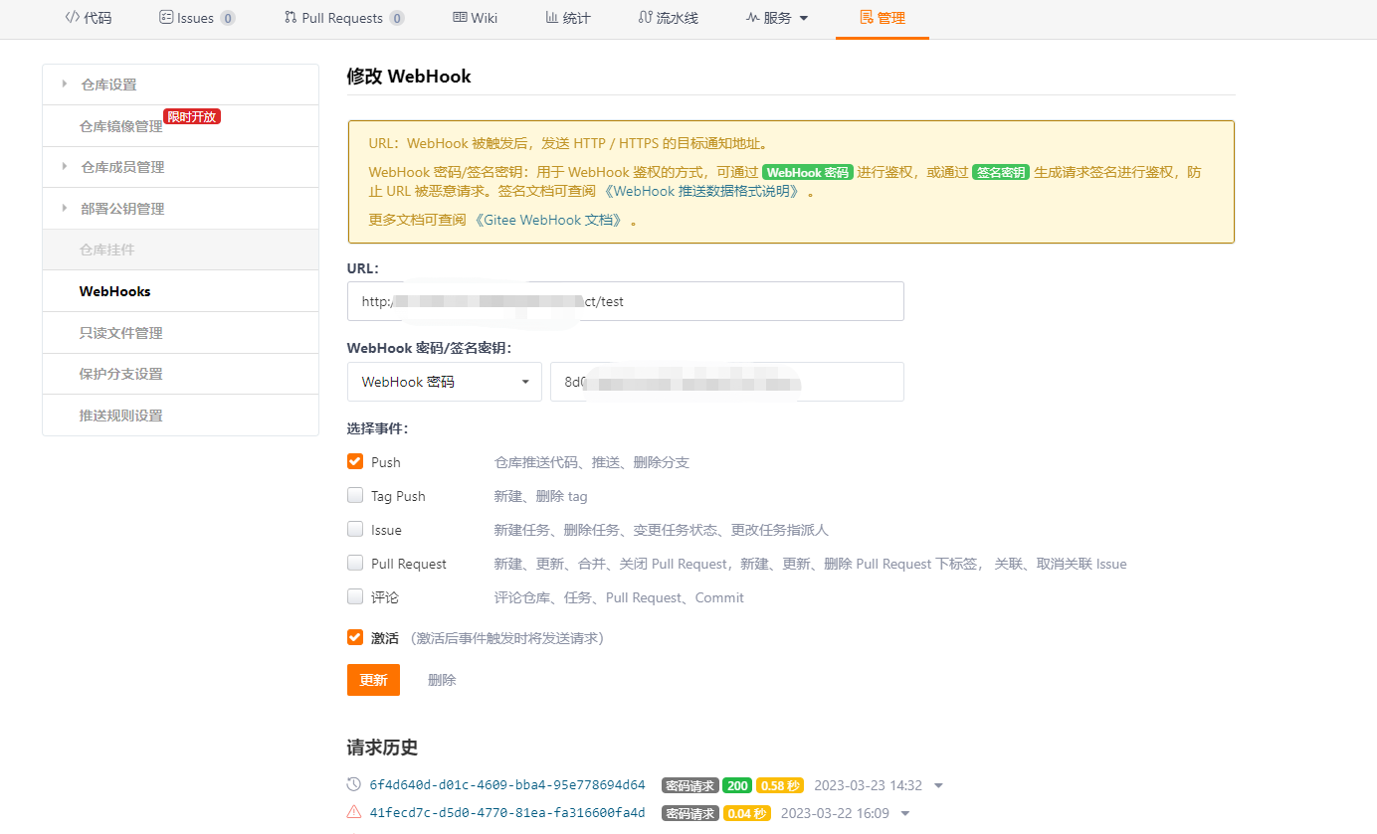Open 保护分支设置 in sidebar
This screenshot has height=834, width=1377.
point(180,374)
